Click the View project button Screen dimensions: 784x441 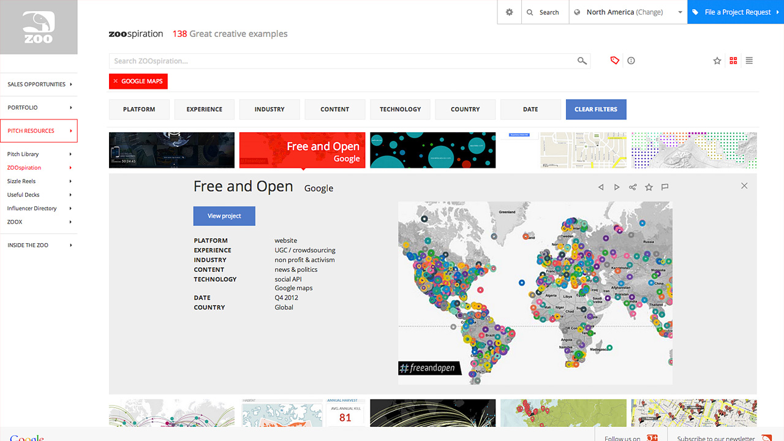(224, 216)
